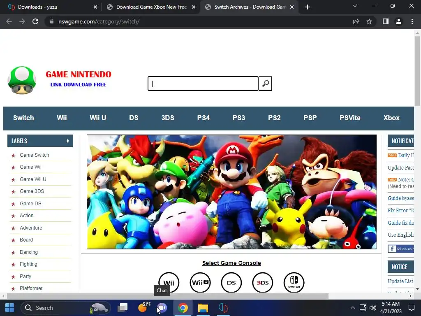This screenshot has height=316, width=421.
Task: Switch to Download Game Xbox New Free tab
Action: pyautogui.click(x=151, y=7)
